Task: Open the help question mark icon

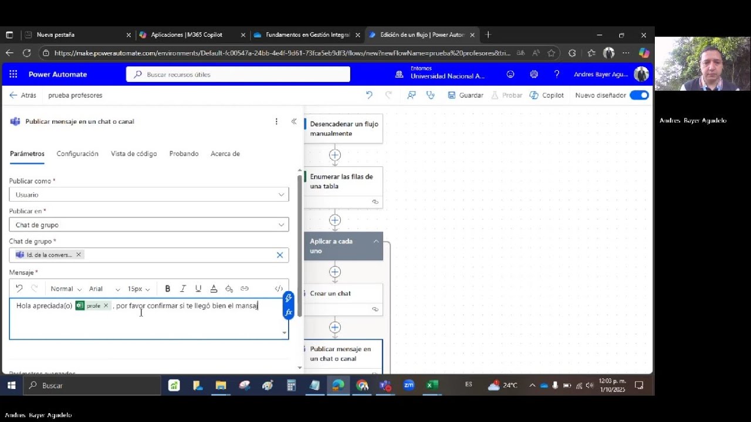Action: [557, 74]
